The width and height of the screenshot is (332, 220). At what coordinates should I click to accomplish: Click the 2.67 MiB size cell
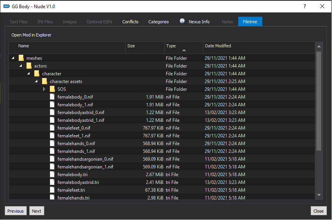pos(155,174)
